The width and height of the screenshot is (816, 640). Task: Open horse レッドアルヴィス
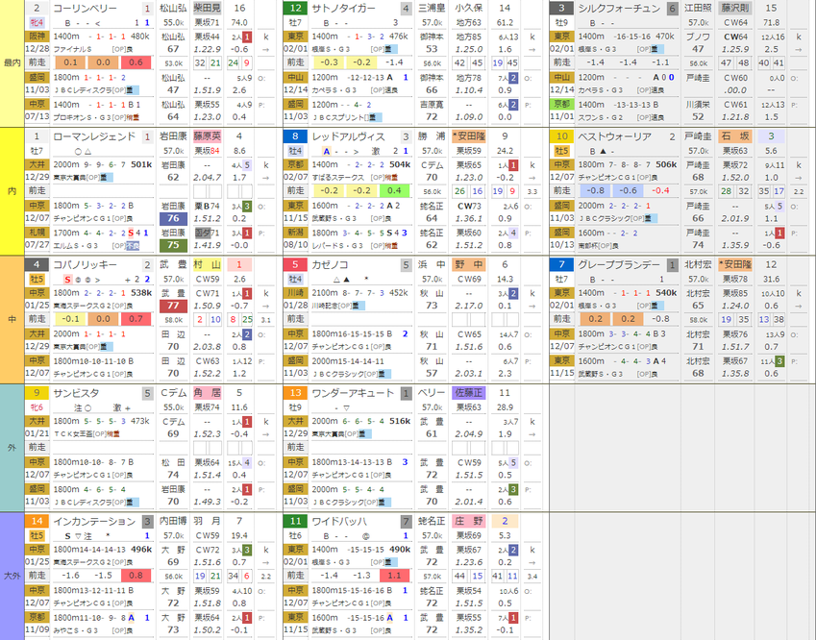point(348,136)
